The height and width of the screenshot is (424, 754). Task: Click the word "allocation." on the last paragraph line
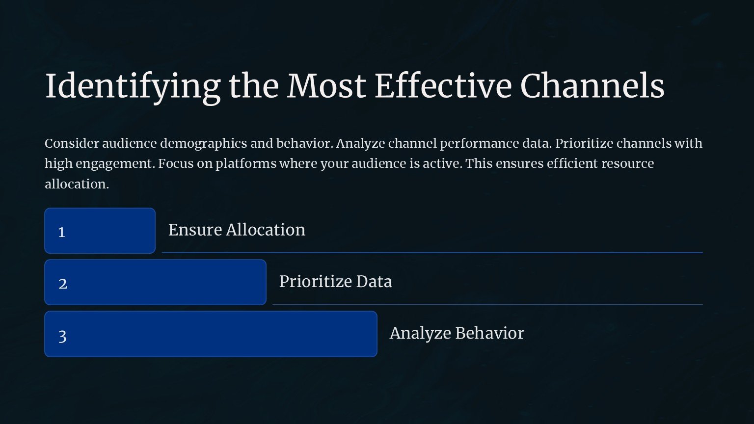77,184
